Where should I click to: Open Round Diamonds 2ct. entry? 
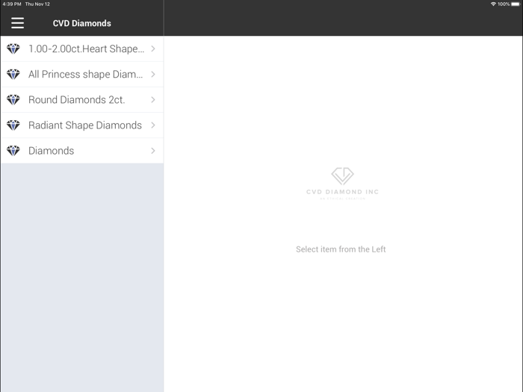coord(76,99)
